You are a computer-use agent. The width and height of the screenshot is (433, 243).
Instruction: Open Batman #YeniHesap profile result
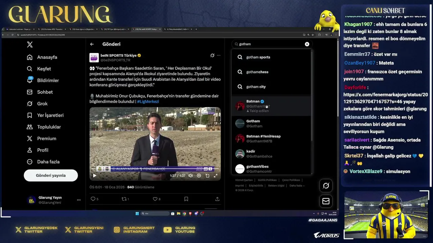[271, 139]
